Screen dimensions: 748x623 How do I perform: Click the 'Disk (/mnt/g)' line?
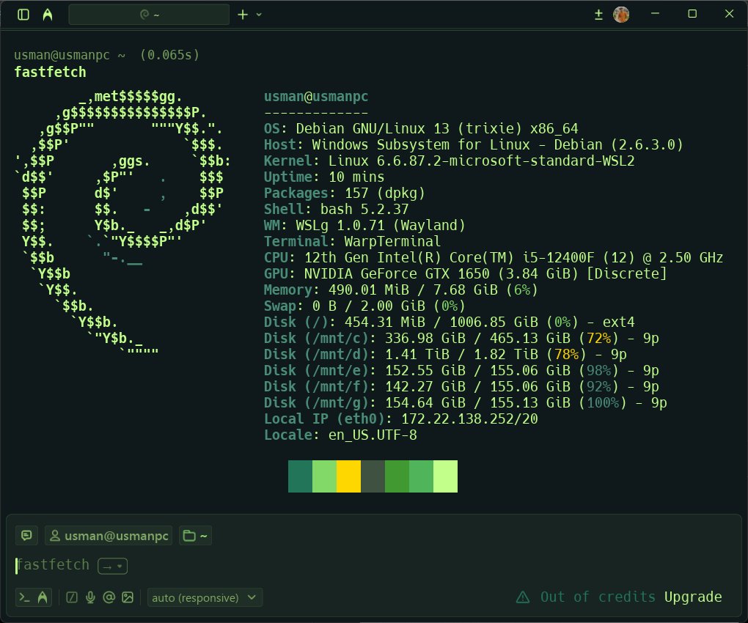tap(466, 403)
